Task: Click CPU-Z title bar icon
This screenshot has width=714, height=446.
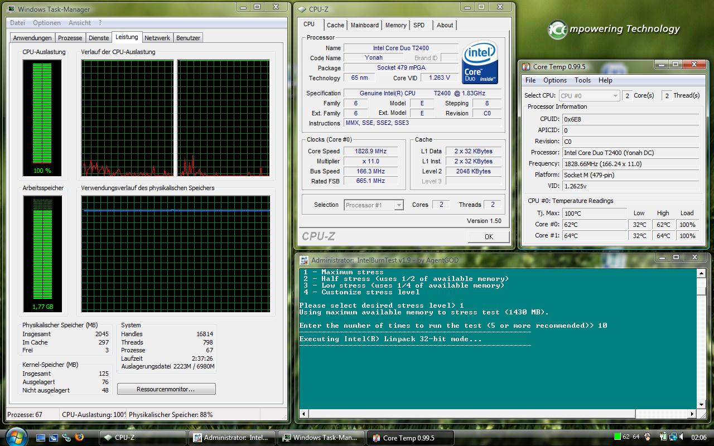Action: (x=302, y=9)
